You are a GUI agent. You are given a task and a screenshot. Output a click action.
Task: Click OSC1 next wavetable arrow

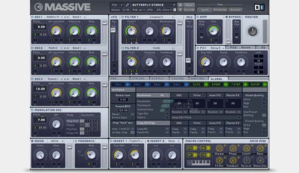[x=68, y=17]
